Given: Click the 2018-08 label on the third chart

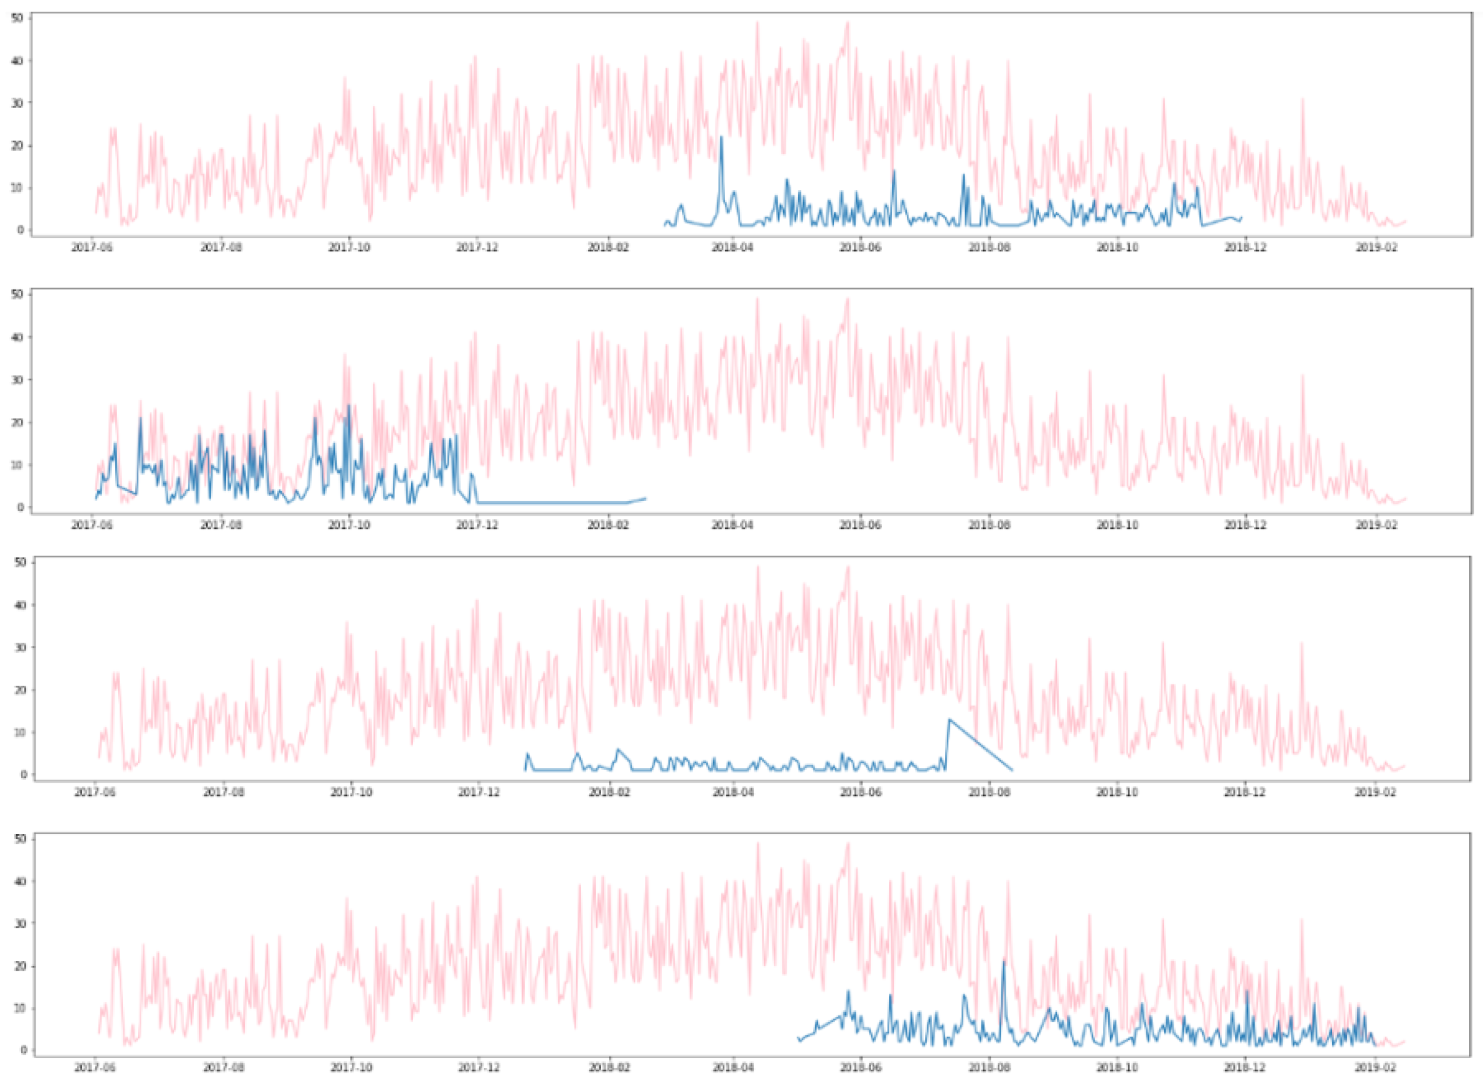Looking at the screenshot, I should pyautogui.click(x=989, y=792).
